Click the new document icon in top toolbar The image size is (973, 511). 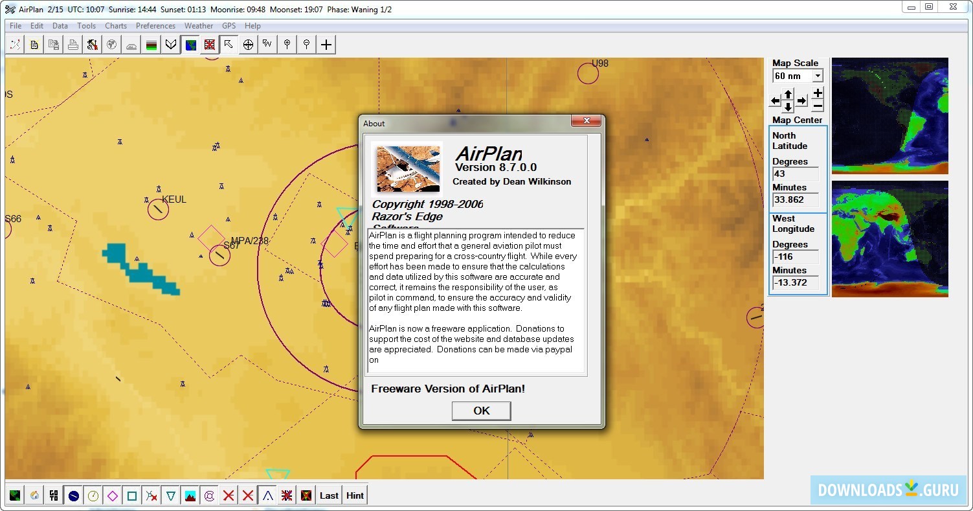[34, 44]
